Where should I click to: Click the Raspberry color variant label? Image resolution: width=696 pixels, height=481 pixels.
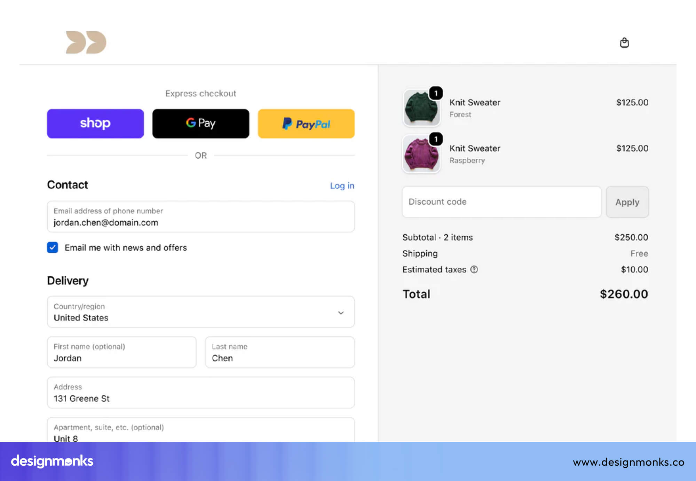coord(467,160)
